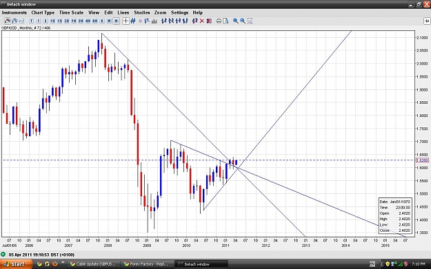Click the GBP/USD, Monthly chart title text
Viewport: 431px width, 269px height.
click(x=26, y=28)
